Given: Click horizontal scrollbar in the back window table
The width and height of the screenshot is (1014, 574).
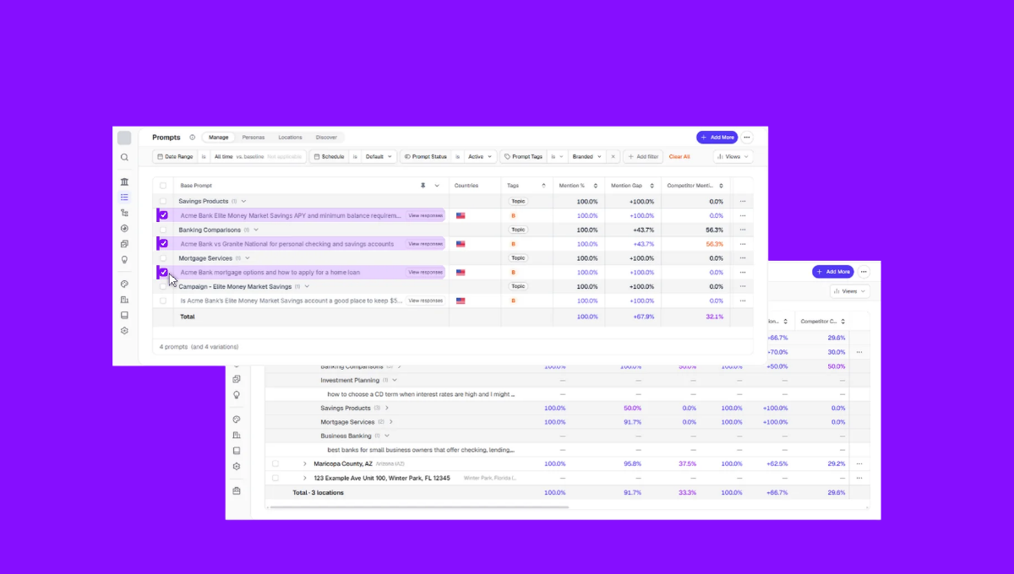Looking at the screenshot, I should click(x=419, y=507).
